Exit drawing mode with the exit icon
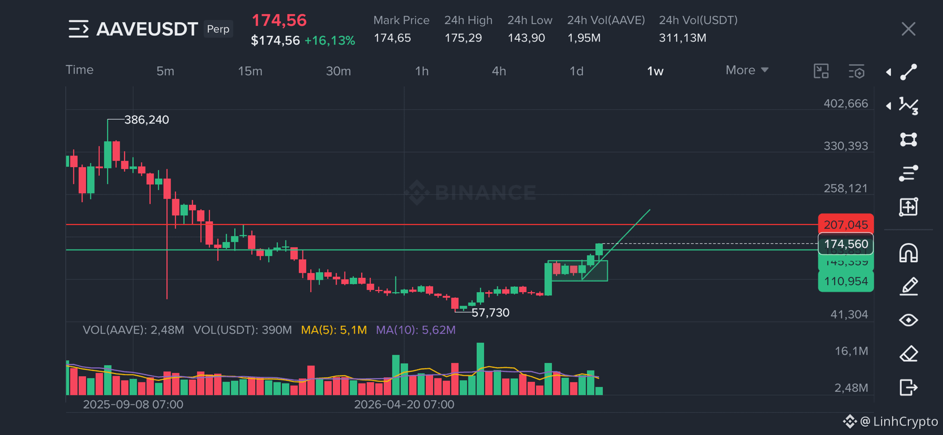Image resolution: width=943 pixels, height=435 pixels. pyautogui.click(x=909, y=387)
